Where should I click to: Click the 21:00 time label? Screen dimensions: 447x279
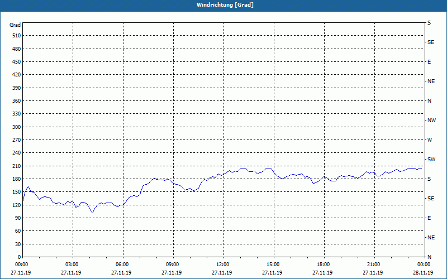coord(374,264)
